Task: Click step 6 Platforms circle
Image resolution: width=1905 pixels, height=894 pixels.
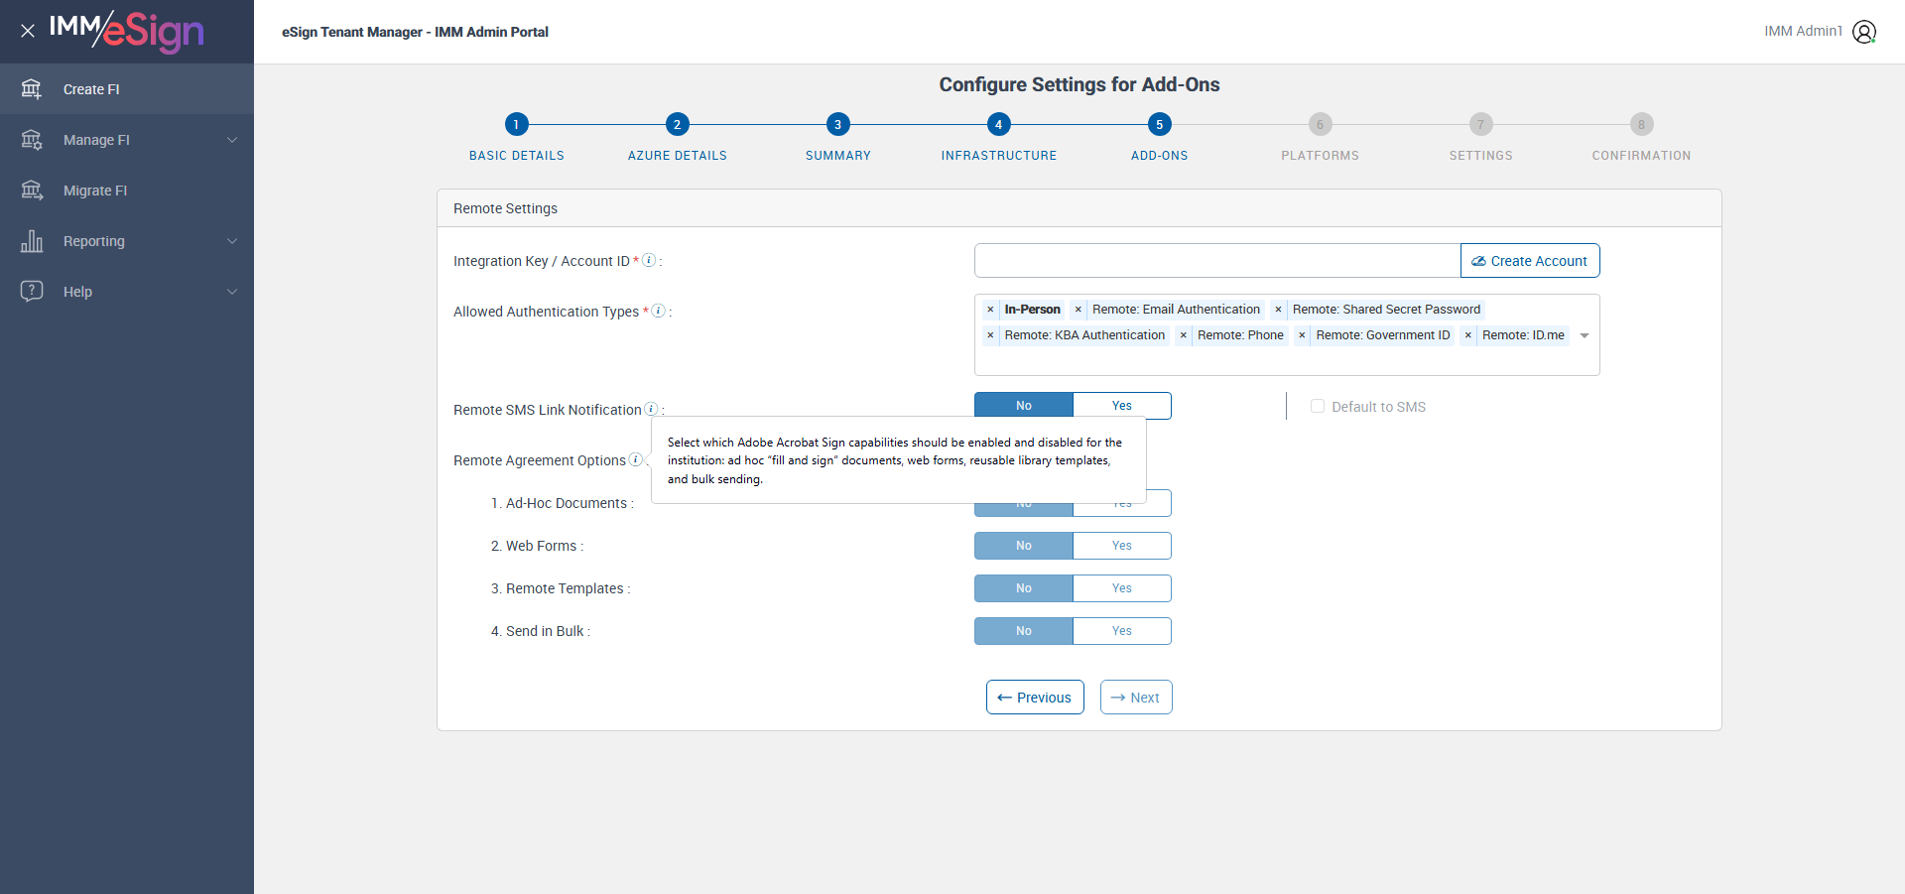Action: coord(1320,124)
